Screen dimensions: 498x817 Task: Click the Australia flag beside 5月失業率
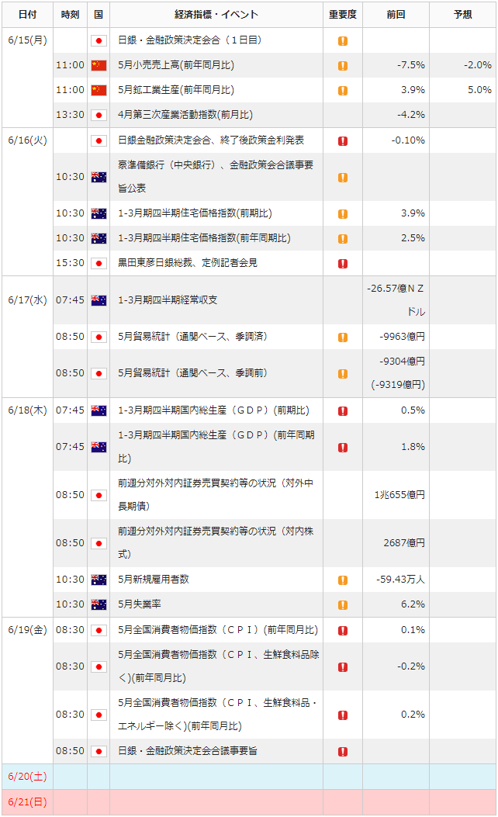pyautogui.click(x=99, y=605)
